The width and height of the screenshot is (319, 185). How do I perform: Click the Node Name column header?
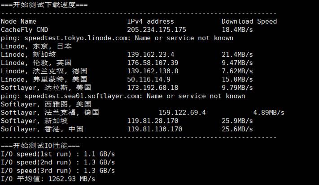(18, 21)
